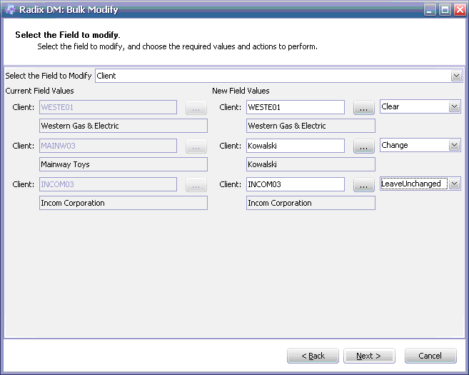Expand the Select the Field to Modify dropdown
This screenshot has height=375, width=469.
coord(456,76)
